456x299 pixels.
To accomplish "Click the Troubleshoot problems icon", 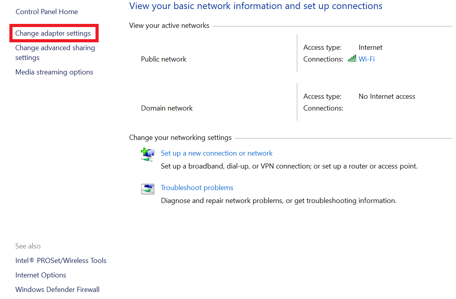I will (148, 188).
